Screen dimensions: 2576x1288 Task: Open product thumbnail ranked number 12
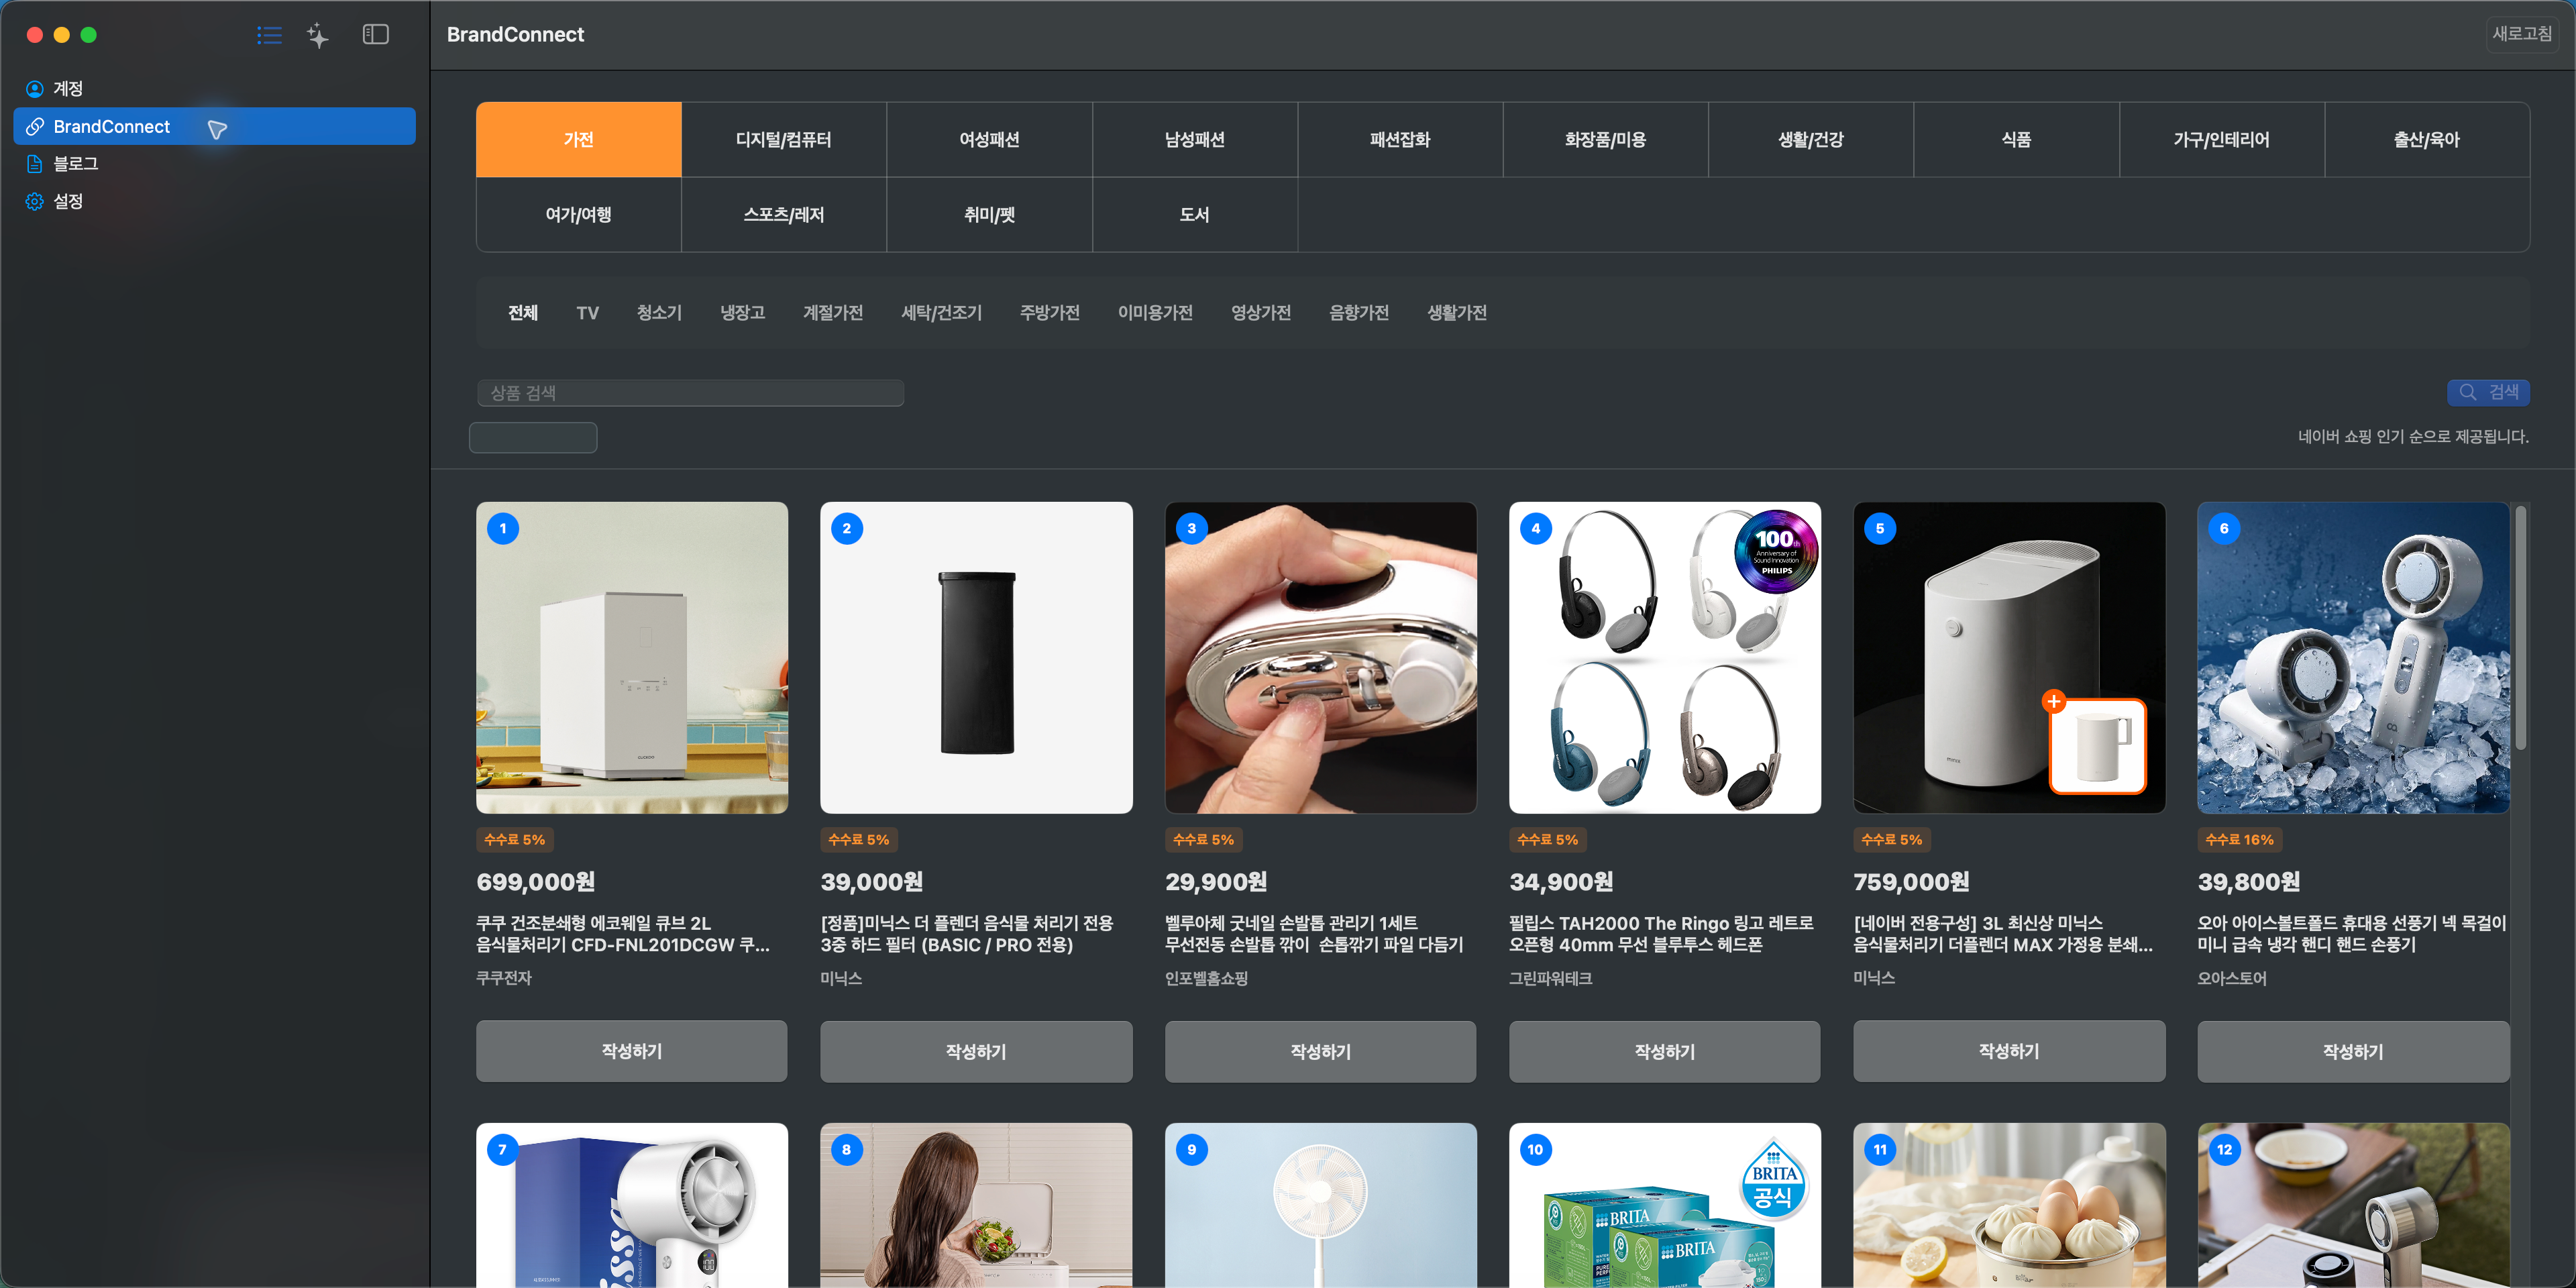(2353, 1205)
